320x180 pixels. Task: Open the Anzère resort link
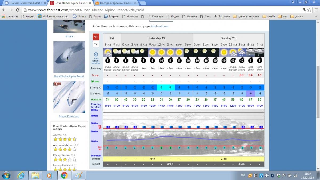(69, 36)
